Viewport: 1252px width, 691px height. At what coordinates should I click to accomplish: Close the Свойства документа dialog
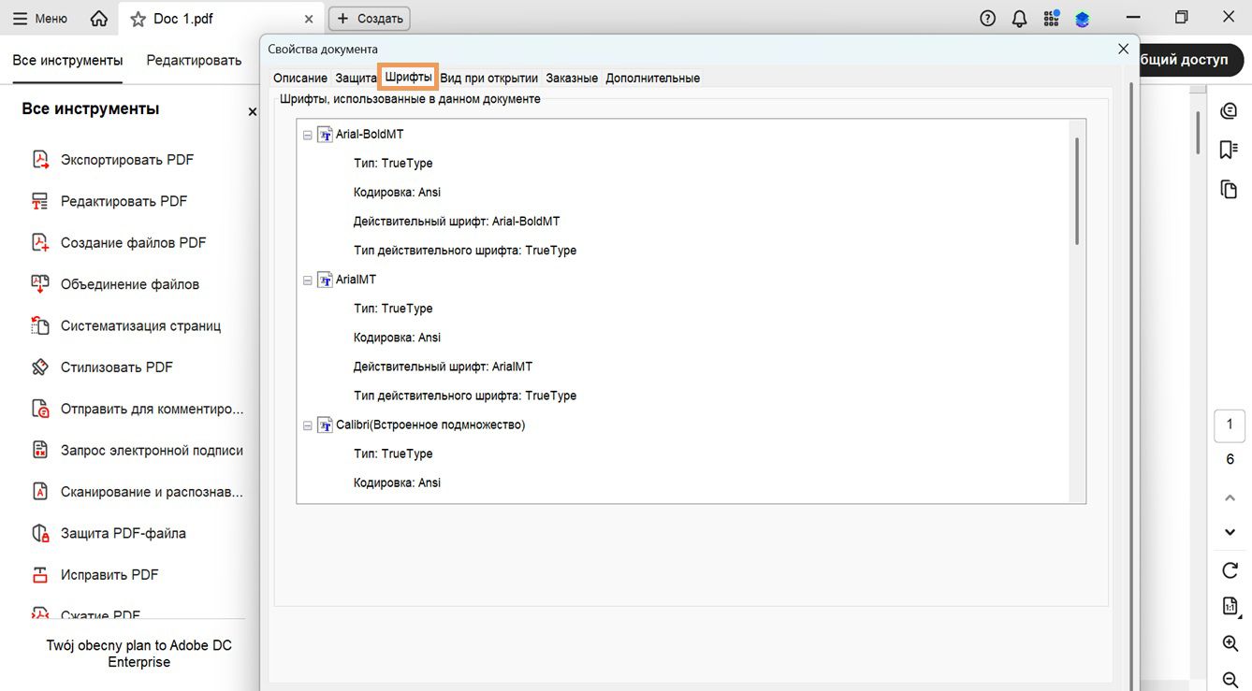1123,49
